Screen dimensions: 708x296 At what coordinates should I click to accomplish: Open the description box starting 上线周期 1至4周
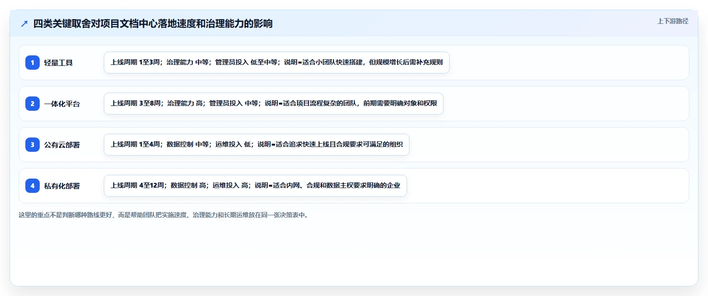pyautogui.click(x=256, y=145)
